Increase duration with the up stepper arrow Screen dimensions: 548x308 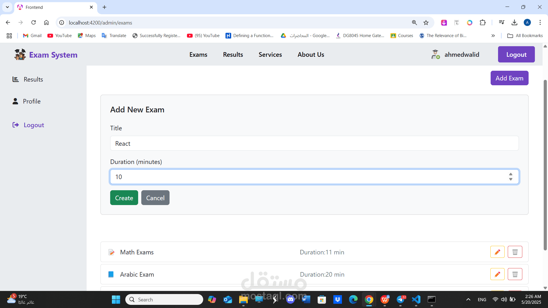[511, 174]
